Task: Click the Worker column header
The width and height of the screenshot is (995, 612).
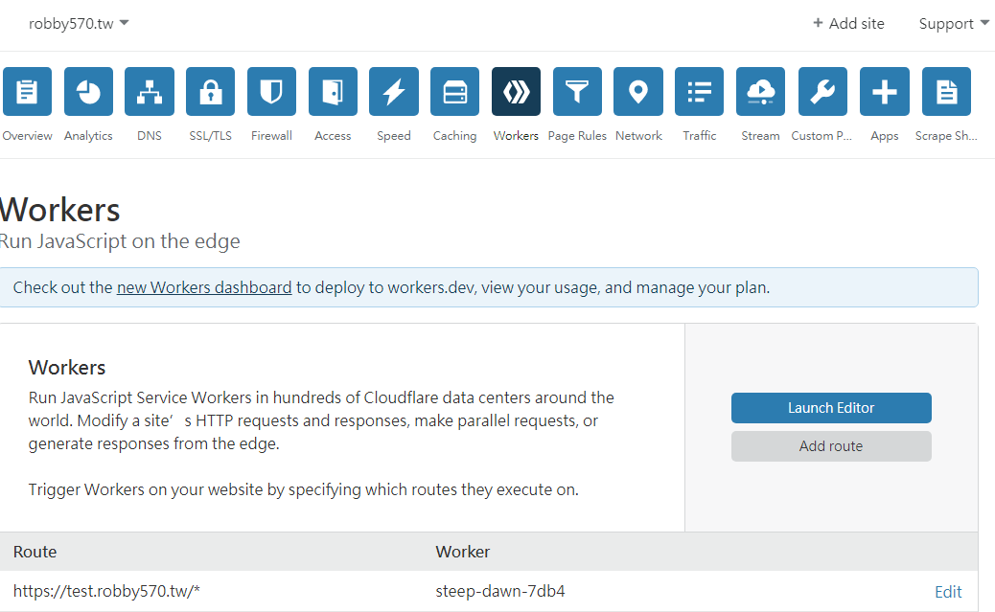Action: tap(463, 552)
